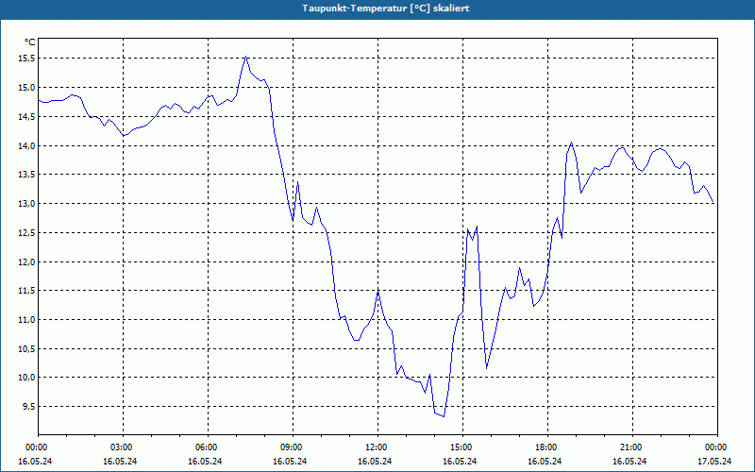Click the 11,5 y-axis label
The height and width of the screenshot is (472, 755).
(26, 291)
